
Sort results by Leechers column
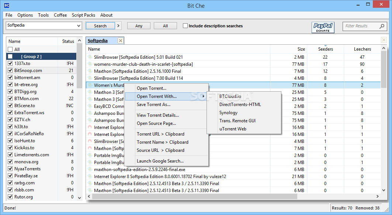[362, 49]
